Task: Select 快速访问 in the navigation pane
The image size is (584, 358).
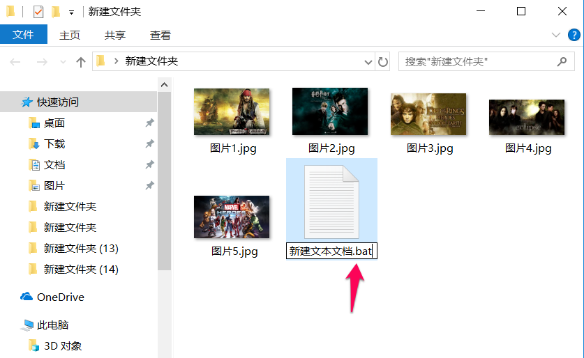Action: [57, 102]
